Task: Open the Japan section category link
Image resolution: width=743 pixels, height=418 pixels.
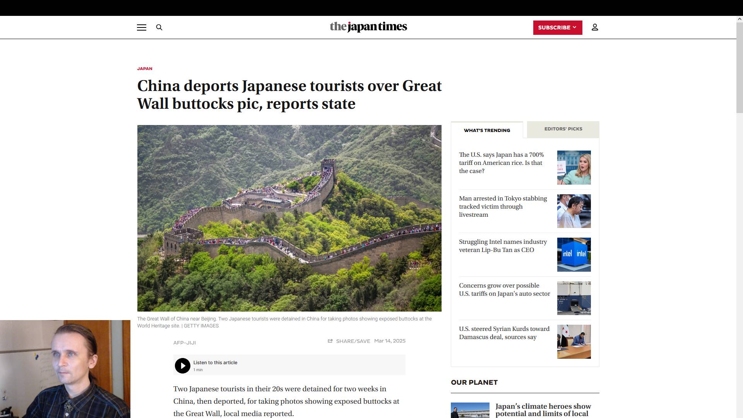Action: tap(145, 69)
